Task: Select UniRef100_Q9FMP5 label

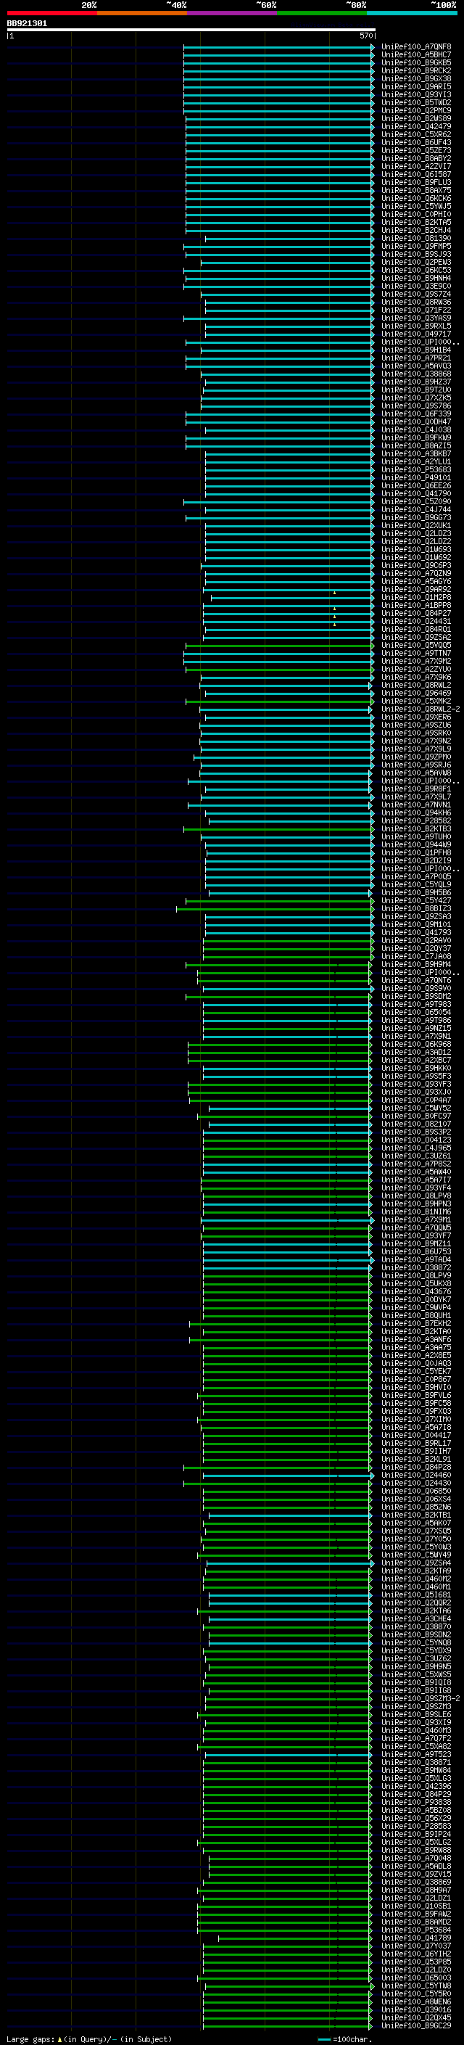Action: 416,246
